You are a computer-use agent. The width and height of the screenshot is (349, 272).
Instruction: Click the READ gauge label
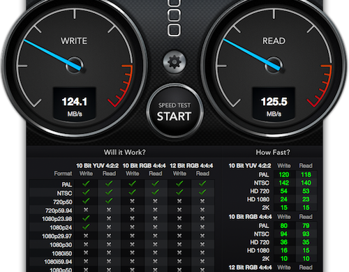[274, 41]
